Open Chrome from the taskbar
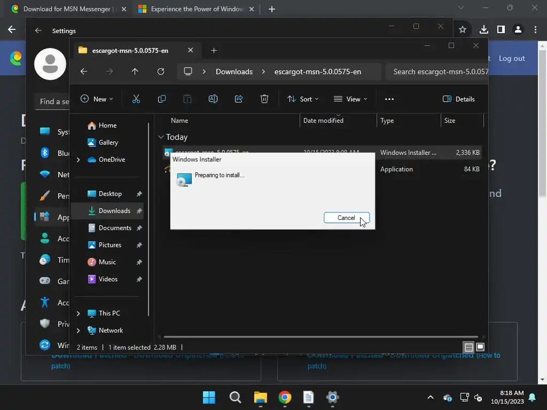Image resolution: width=547 pixels, height=410 pixels. (285, 397)
